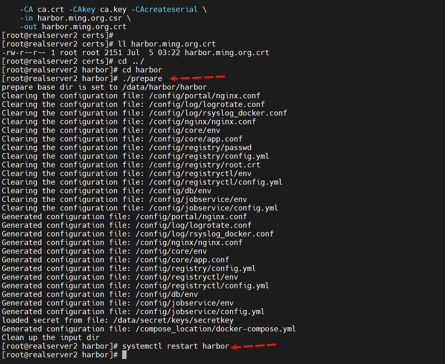Click the /config/log/rsyslog_docker.conf path in Clearing line

coord(218,113)
